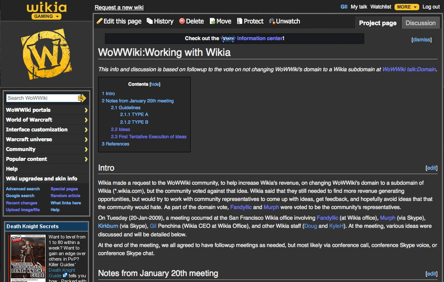Open the KyleH user link
Image resolution: width=444 pixels, height=282 pixels.
336,226
